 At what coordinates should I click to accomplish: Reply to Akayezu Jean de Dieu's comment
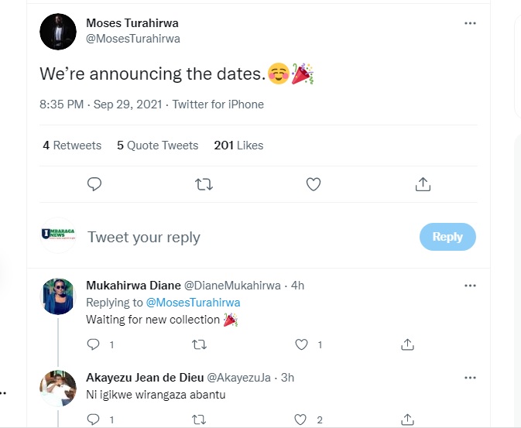tap(93, 419)
